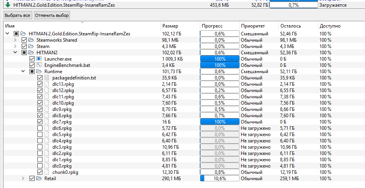The height and width of the screenshot is (188, 365).
Task: Click the Смешанный priority of Runtime
Action: click(x=254, y=72)
